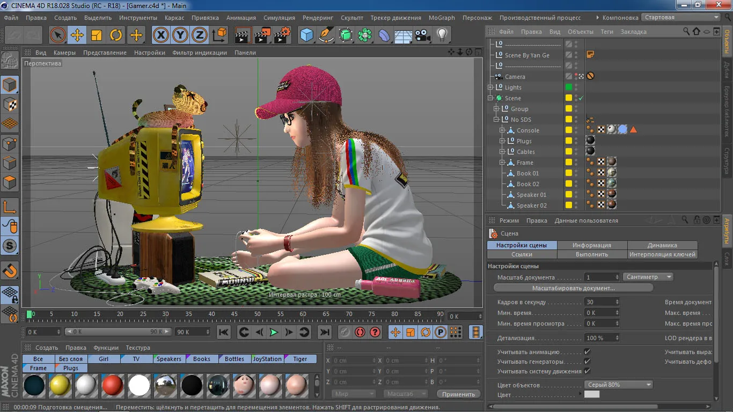
Task: Add a camera object from toolbar
Action: tap(423, 35)
